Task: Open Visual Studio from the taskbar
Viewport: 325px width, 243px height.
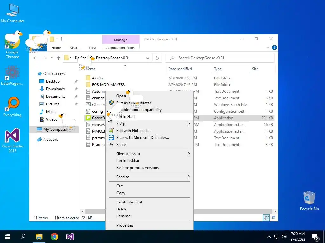Action: pos(70,237)
